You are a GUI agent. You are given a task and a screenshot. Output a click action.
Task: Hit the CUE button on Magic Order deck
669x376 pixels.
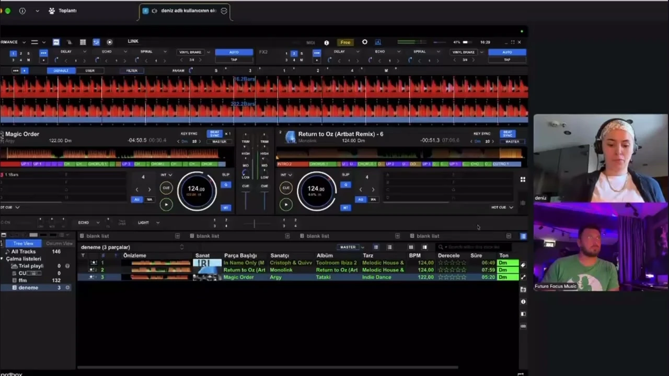tap(166, 188)
